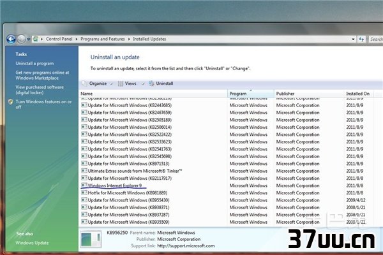This screenshot has height=255, width=383.
Task: Click icon of update KB935509
Action: 84,222
